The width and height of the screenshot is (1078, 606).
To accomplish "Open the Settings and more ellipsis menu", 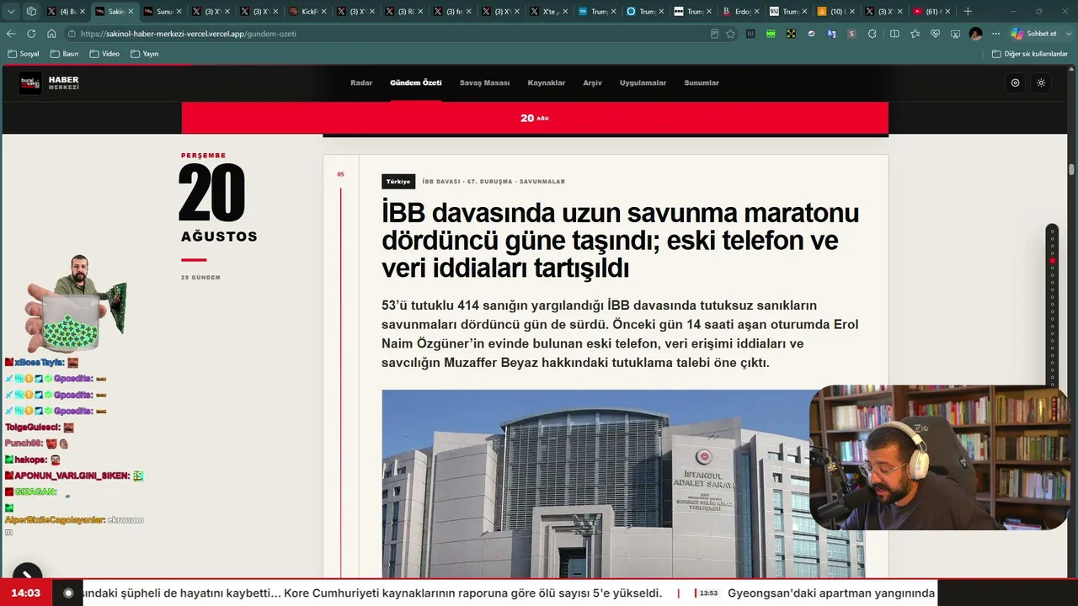I will [x=995, y=34].
